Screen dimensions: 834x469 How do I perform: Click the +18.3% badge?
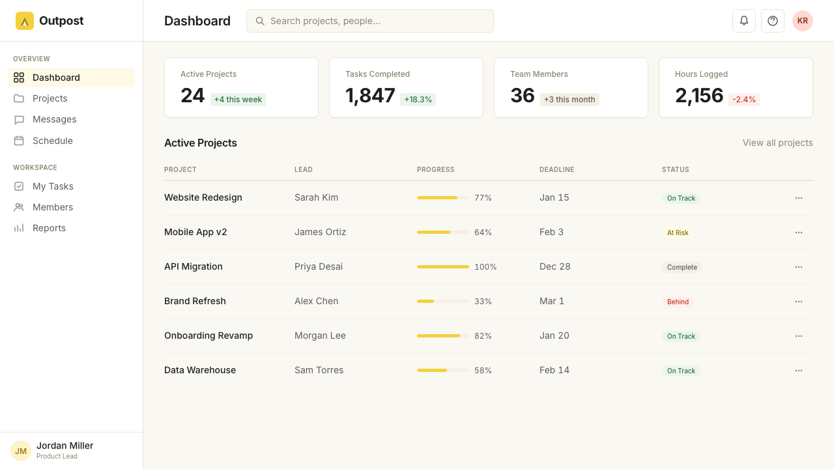418,100
